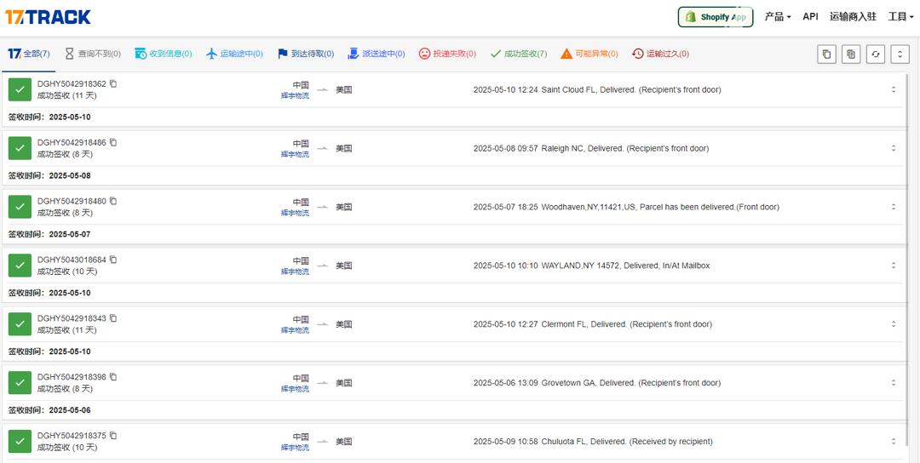Click green check icon for DGHY5043018684
The width and height of the screenshot is (920, 463).
click(20, 266)
